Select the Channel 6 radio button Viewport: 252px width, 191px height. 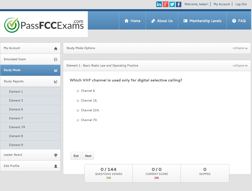pyautogui.click(x=78, y=91)
